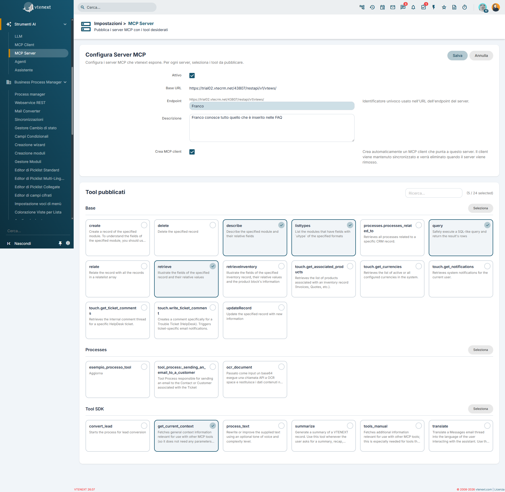Click the Strumenti AI sparkle icon
The image size is (505, 492).
pos(9,24)
